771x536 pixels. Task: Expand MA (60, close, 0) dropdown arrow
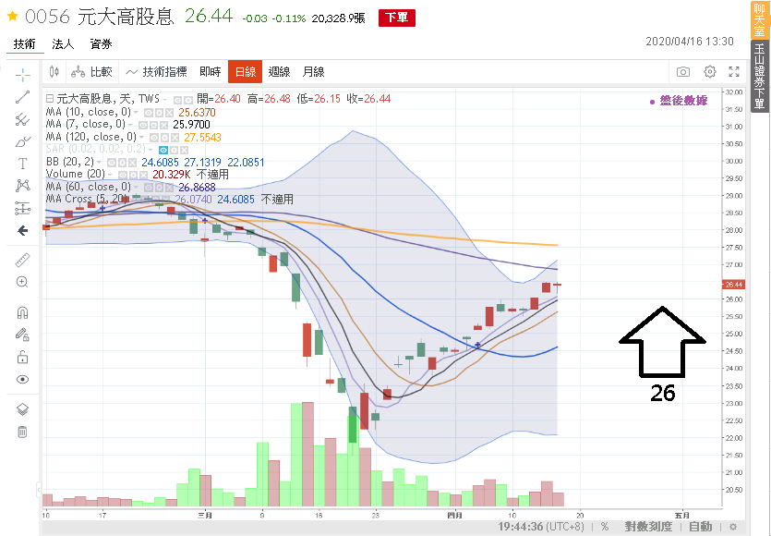tap(136, 187)
